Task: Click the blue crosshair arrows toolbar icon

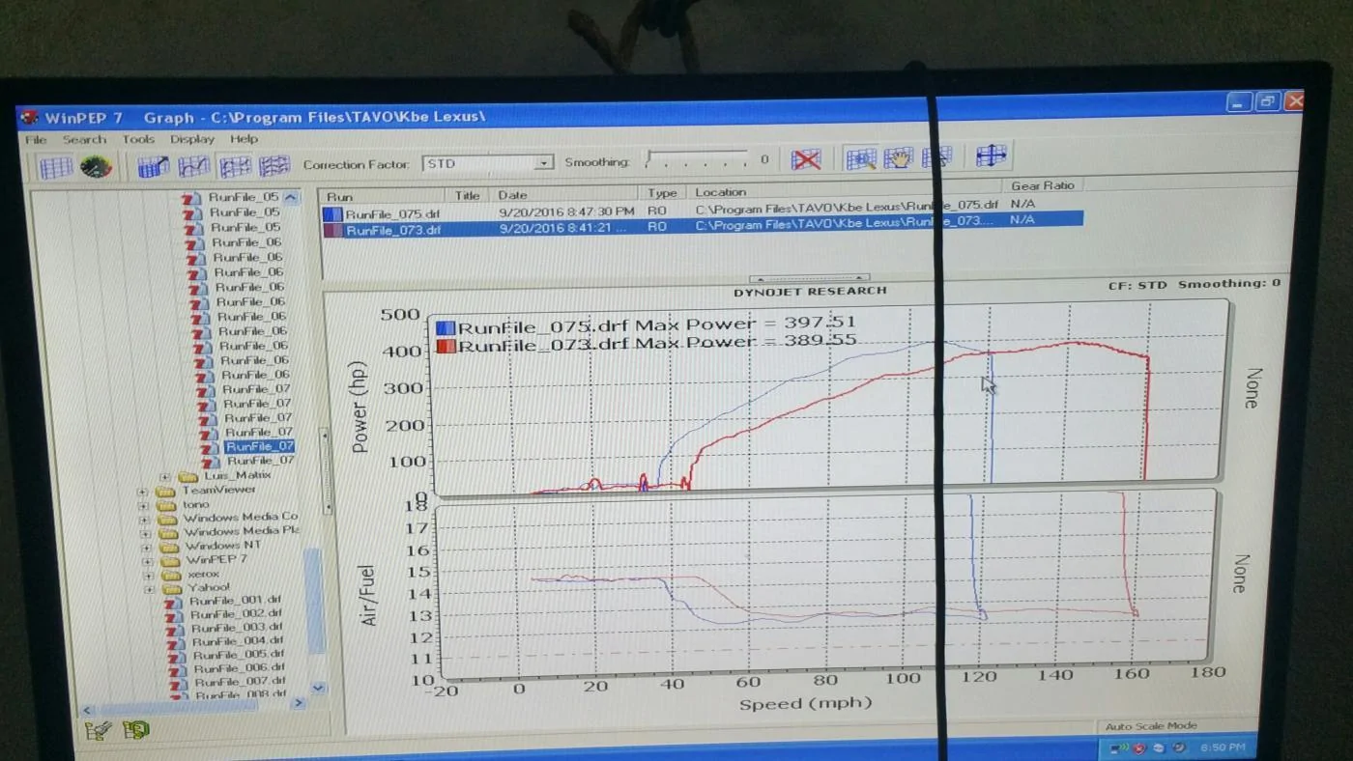Action: (991, 155)
